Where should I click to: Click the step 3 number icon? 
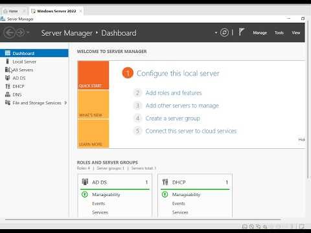click(137, 105)
